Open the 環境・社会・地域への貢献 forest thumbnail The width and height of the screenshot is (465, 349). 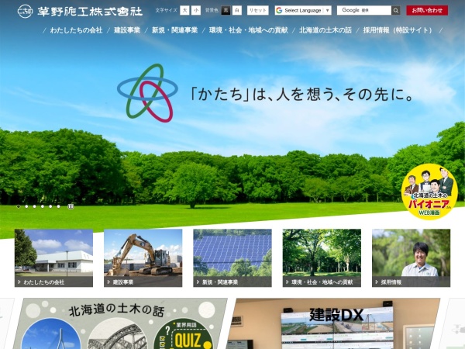[x=322, y=258]
